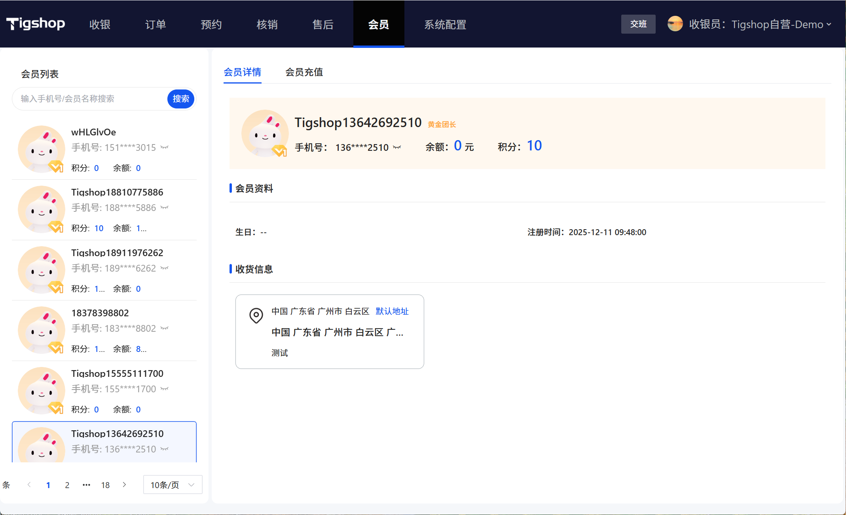Reveal phone number for wHLGlvOe member

pyautogui.click(x=164, y=148)
